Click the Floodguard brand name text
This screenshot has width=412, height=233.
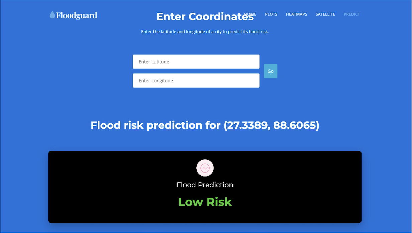pyautogui.click(x=77, y=15)
